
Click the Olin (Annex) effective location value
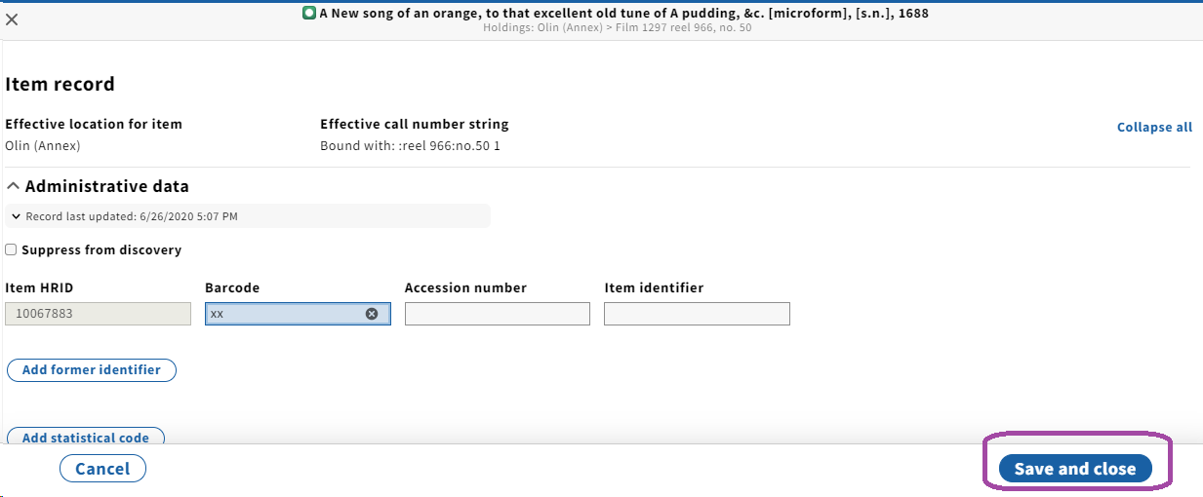pyautogui.click(x=43, y=146)
